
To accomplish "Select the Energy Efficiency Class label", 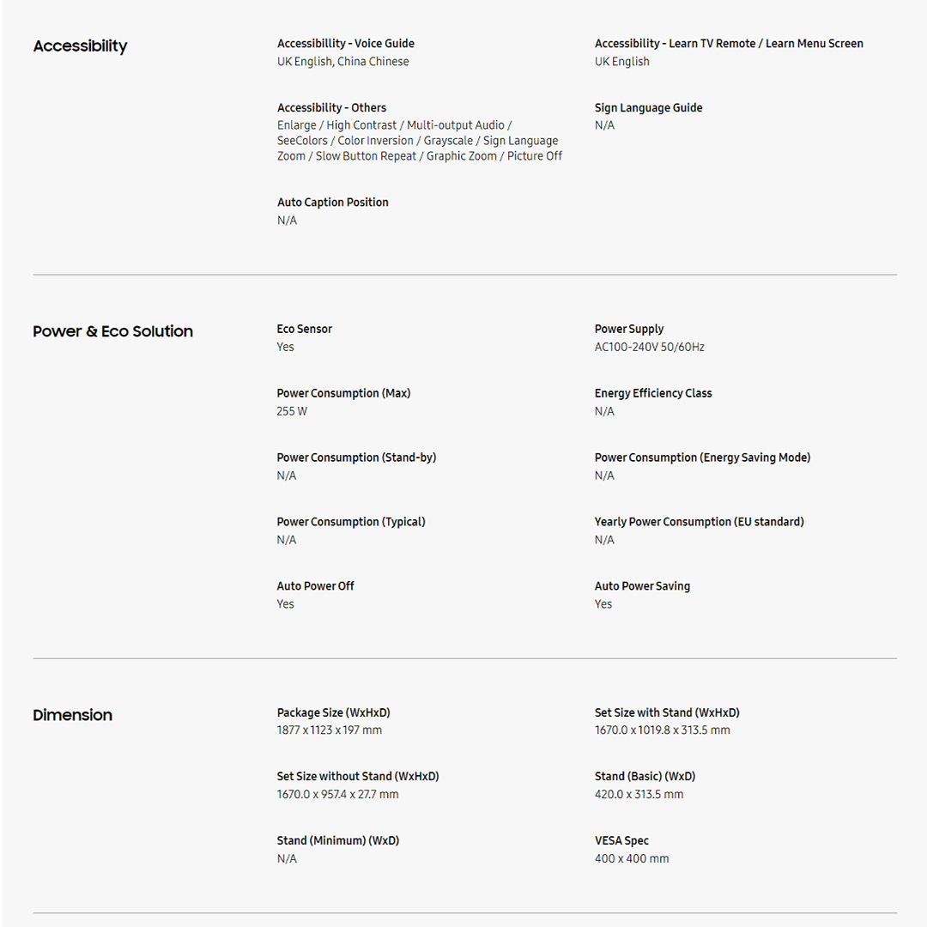I will (x=652, y=393).
